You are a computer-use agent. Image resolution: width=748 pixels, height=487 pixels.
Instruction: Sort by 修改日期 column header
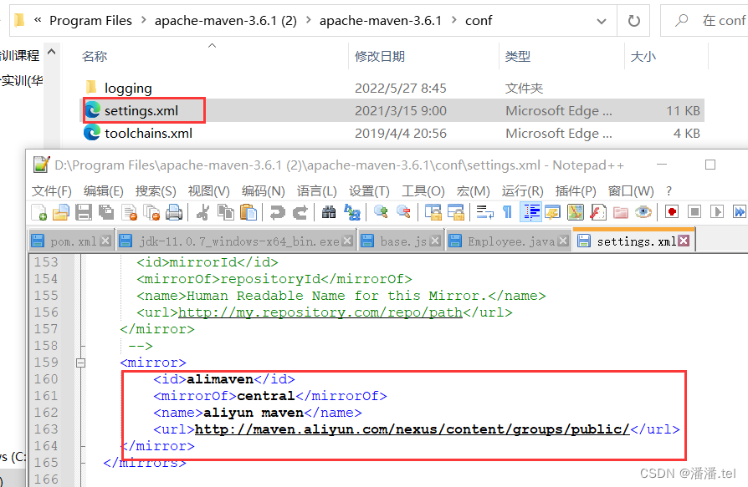(380, 56)
